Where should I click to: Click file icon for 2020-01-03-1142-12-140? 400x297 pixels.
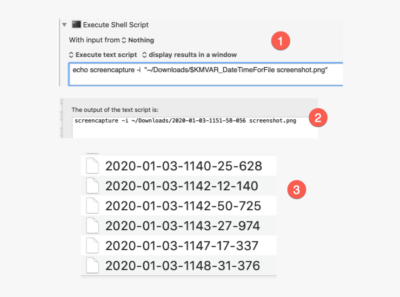(x=93, y=186)
